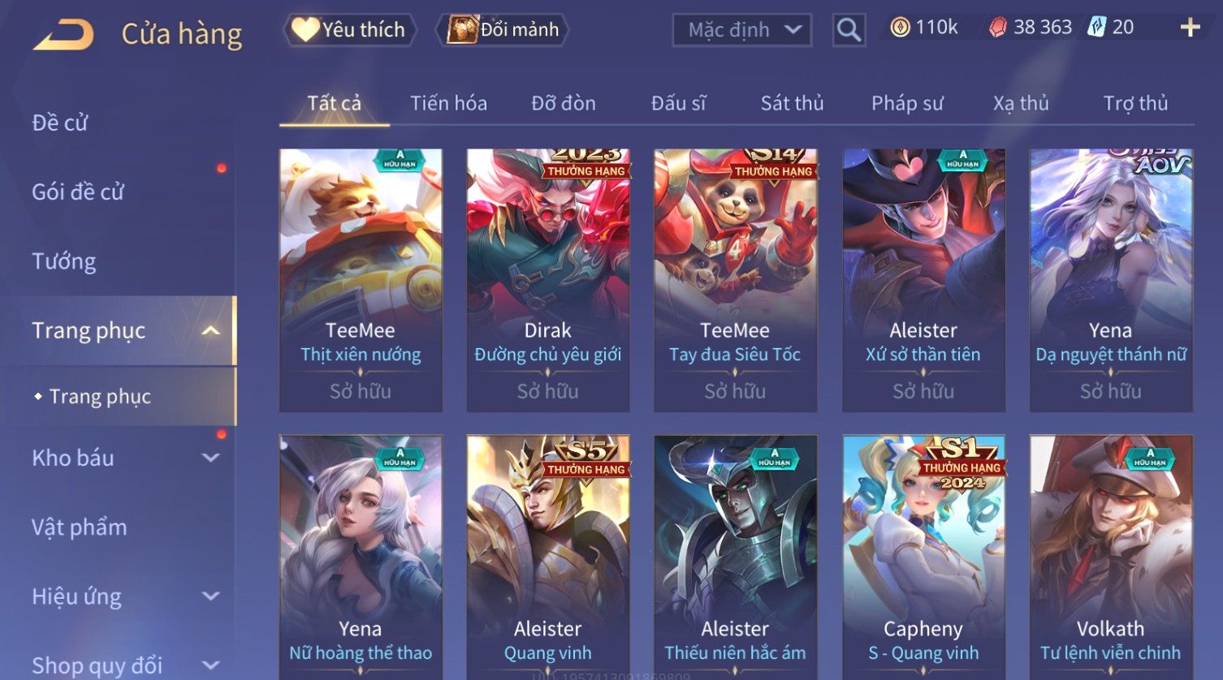
Task: Click the blue voucher currency icon
Action: tap(1096, 28)
